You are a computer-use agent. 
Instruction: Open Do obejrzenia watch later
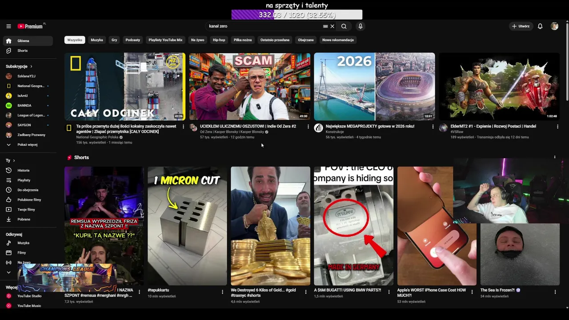coord(28,190)
